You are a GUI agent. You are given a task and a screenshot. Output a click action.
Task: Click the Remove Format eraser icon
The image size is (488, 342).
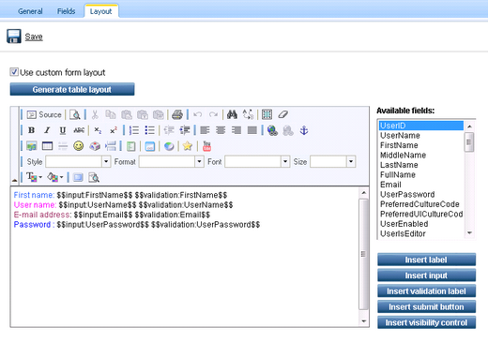(282, 114)
